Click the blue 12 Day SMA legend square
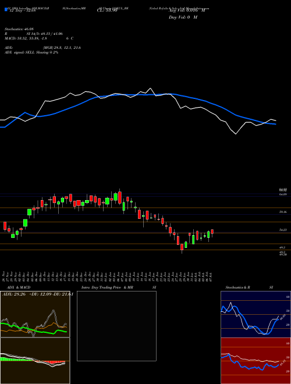This screenshot has height=384, width=291. pyautogui.click(x=6, y=9)
